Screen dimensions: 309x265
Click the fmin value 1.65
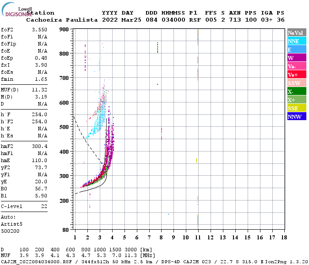click(41, 79)
